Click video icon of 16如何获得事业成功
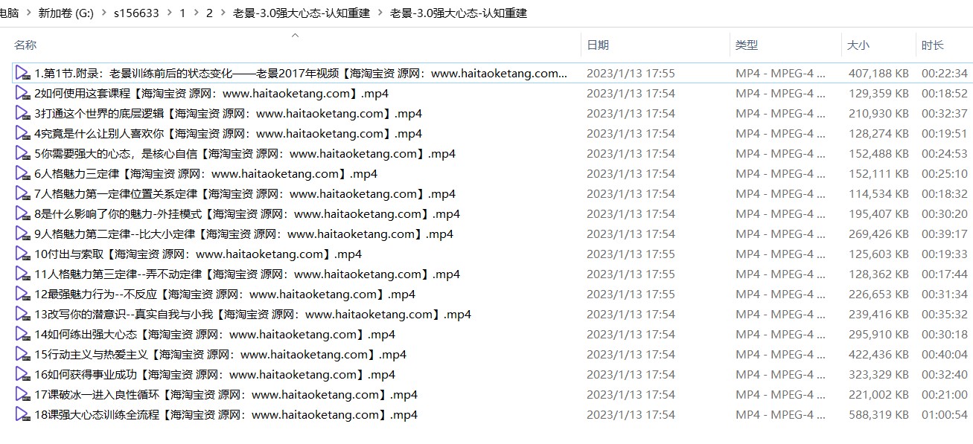 (22, 375)
